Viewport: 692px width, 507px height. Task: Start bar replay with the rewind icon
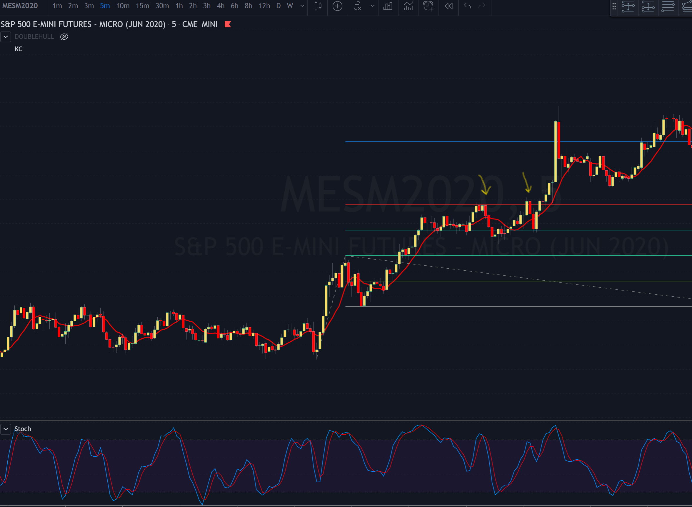(448, 6)
